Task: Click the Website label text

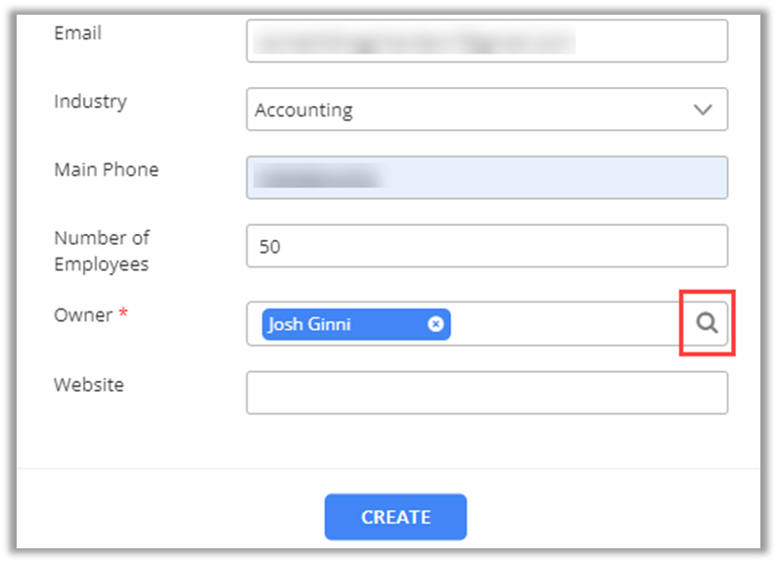Action: [88, 385]
